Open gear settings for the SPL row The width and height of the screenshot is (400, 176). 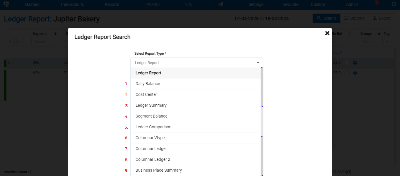click(355, 63)
